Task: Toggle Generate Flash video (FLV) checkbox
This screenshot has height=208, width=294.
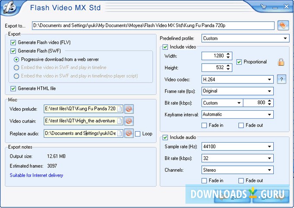Action: pos(13,43)
